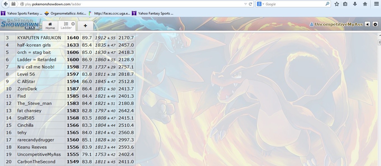Switch to the Home tab
The height and width of the screenshot is (166, 381).
tap(50, 26)
